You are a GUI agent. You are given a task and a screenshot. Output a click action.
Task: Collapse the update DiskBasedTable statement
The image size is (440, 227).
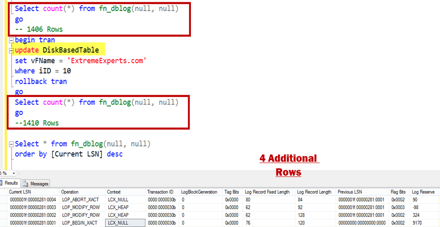point(12,50)
